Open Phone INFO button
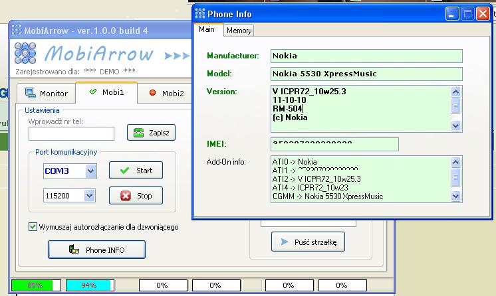Viewport: 496px width, 296px height. pos(97,250)
